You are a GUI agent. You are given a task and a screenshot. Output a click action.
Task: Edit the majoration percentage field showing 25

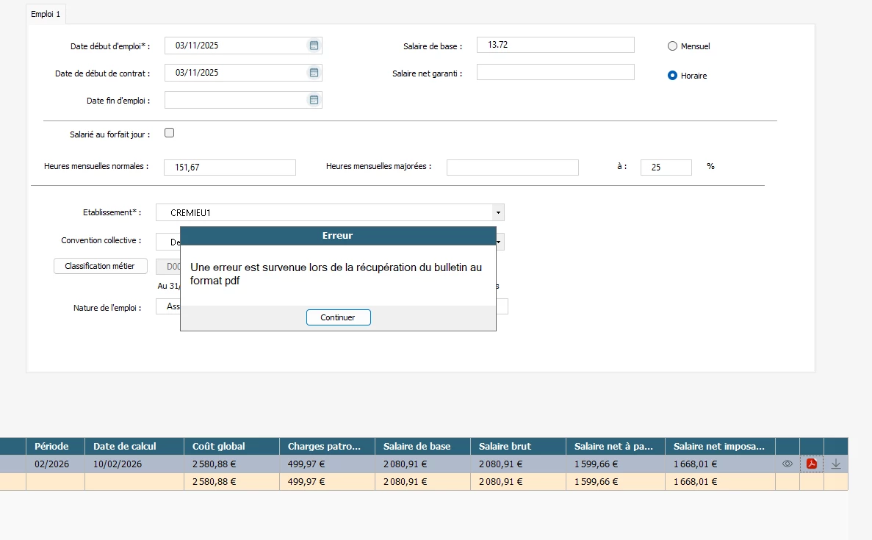click(x=666, y=168)
